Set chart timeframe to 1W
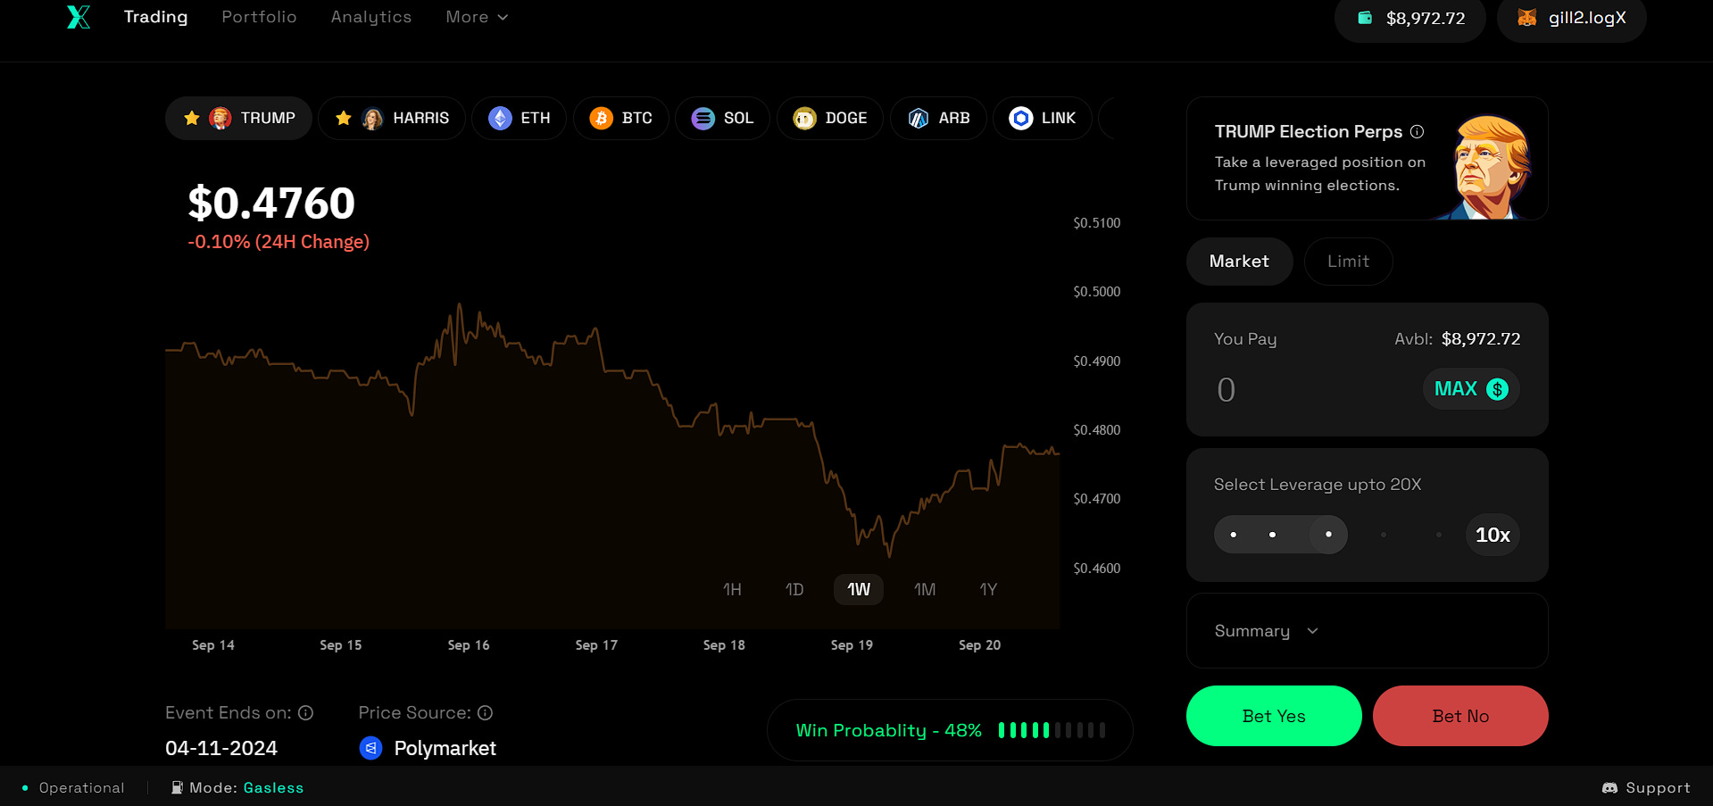The image size is (1713, 806). click(859, 589)
